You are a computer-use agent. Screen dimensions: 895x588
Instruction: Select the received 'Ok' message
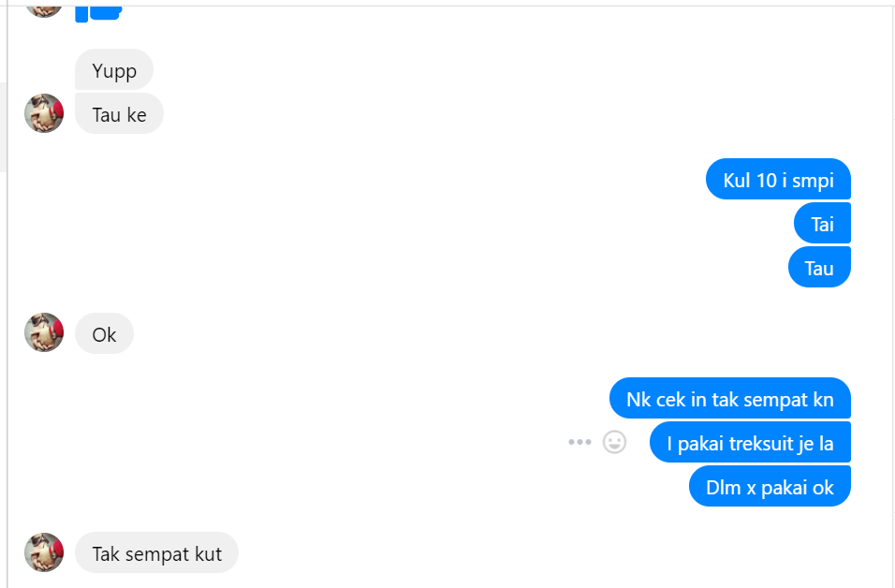point(104,333)
